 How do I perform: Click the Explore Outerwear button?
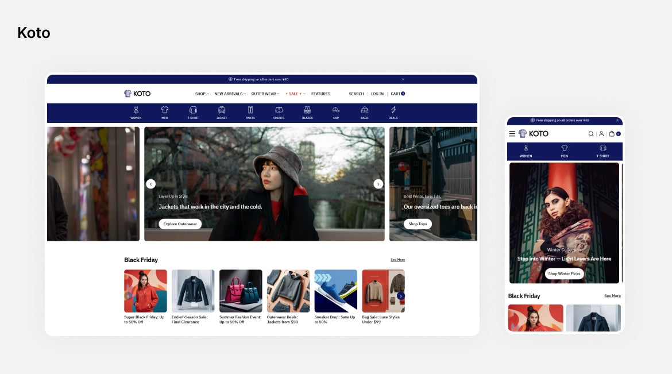tap(180, 224)
